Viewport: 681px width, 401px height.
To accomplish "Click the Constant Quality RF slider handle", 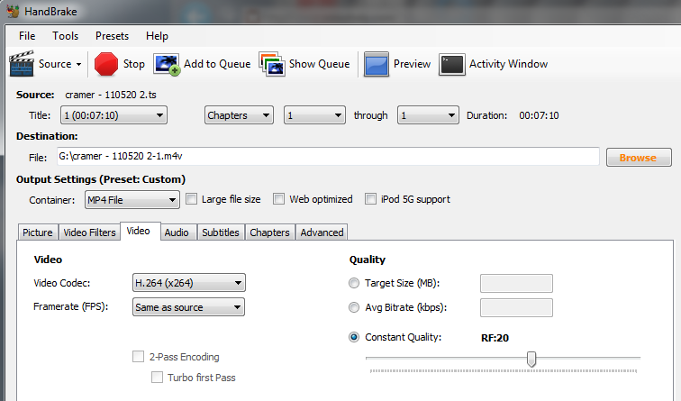I will (531, 359).
